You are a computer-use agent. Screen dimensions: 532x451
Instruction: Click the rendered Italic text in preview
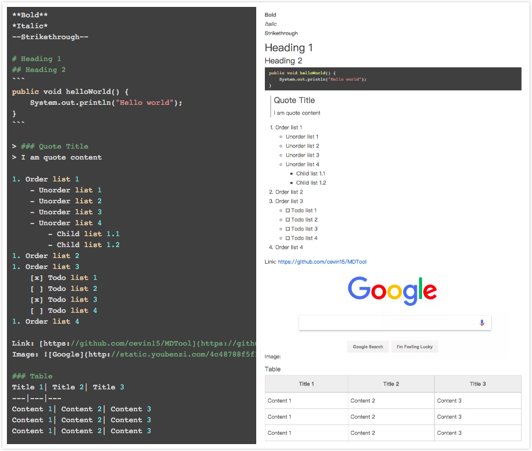tap(271, 24)
